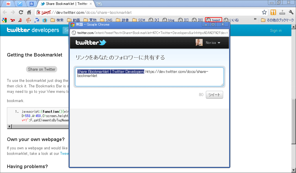The image size is (296, 173).
Task: Click the [K] bookmarklet
Action: coord(154,20)
